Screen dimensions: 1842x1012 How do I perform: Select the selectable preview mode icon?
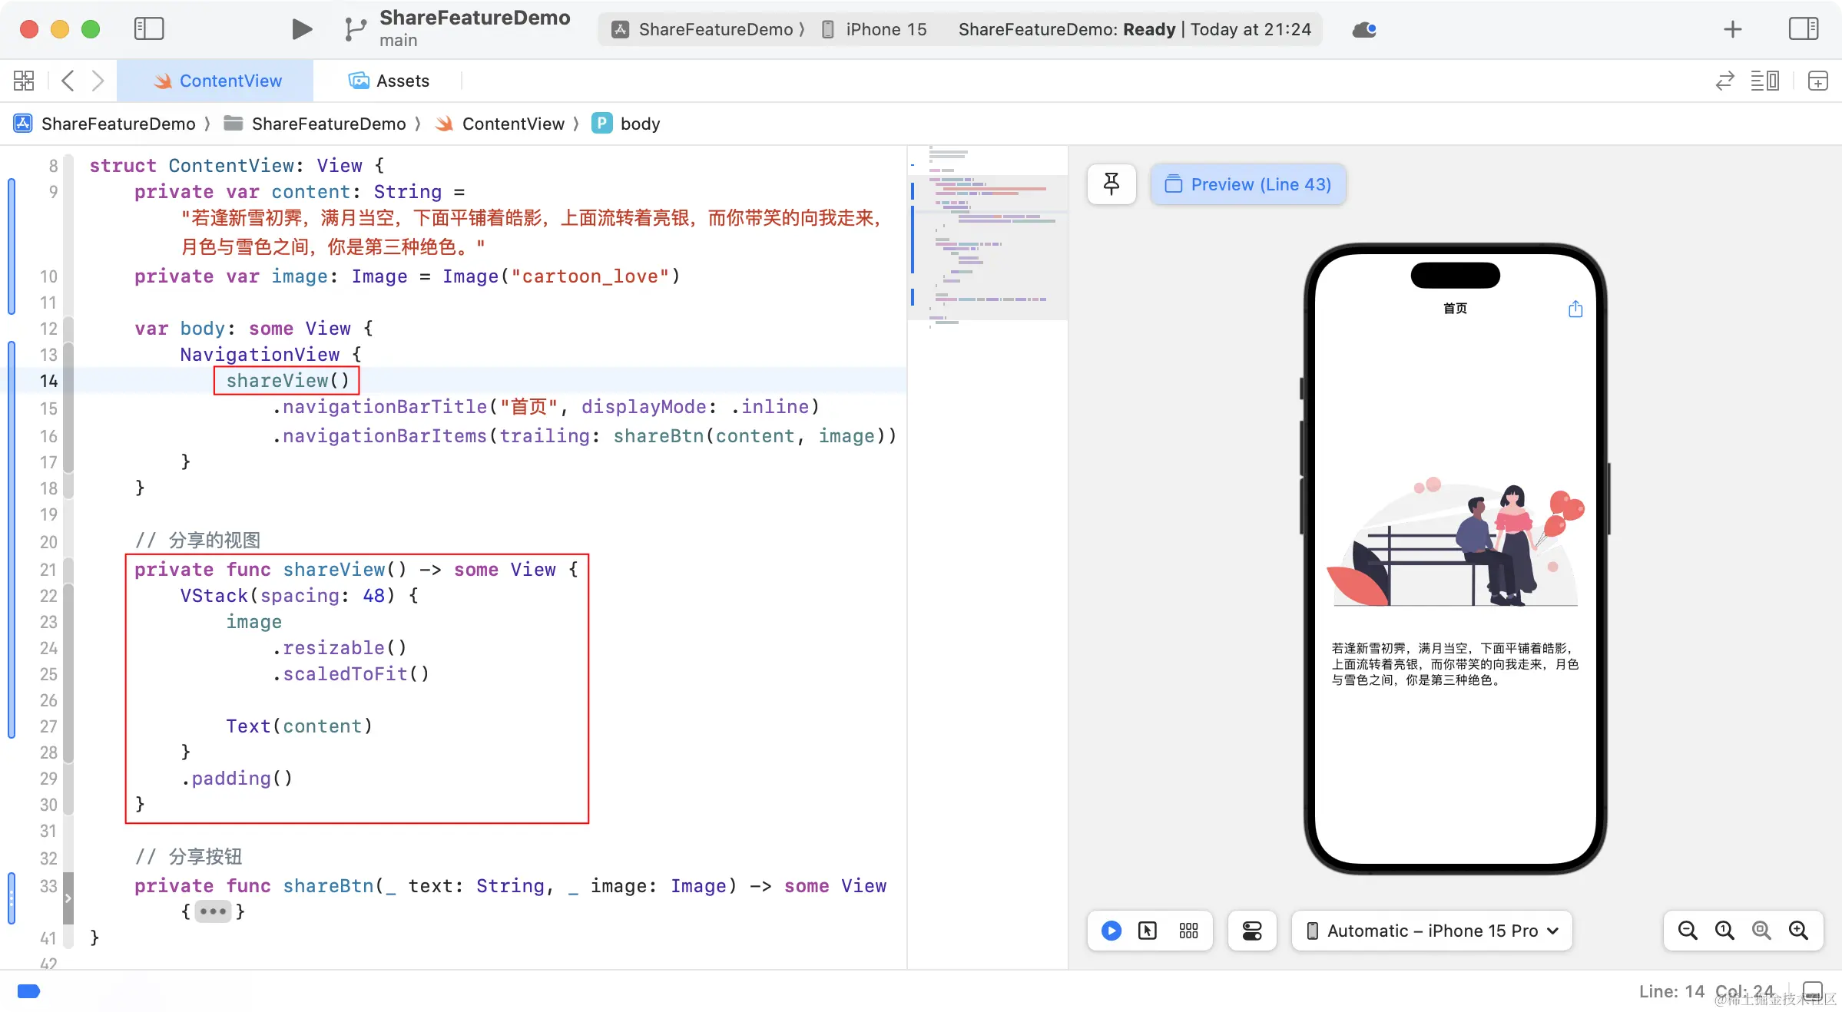pyautogui.click(x=1148, y=931)
